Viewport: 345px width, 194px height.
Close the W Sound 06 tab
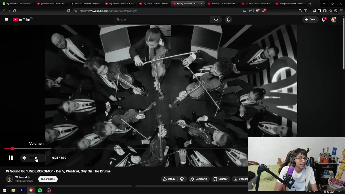pyautogui.click(x=202, y=4)
